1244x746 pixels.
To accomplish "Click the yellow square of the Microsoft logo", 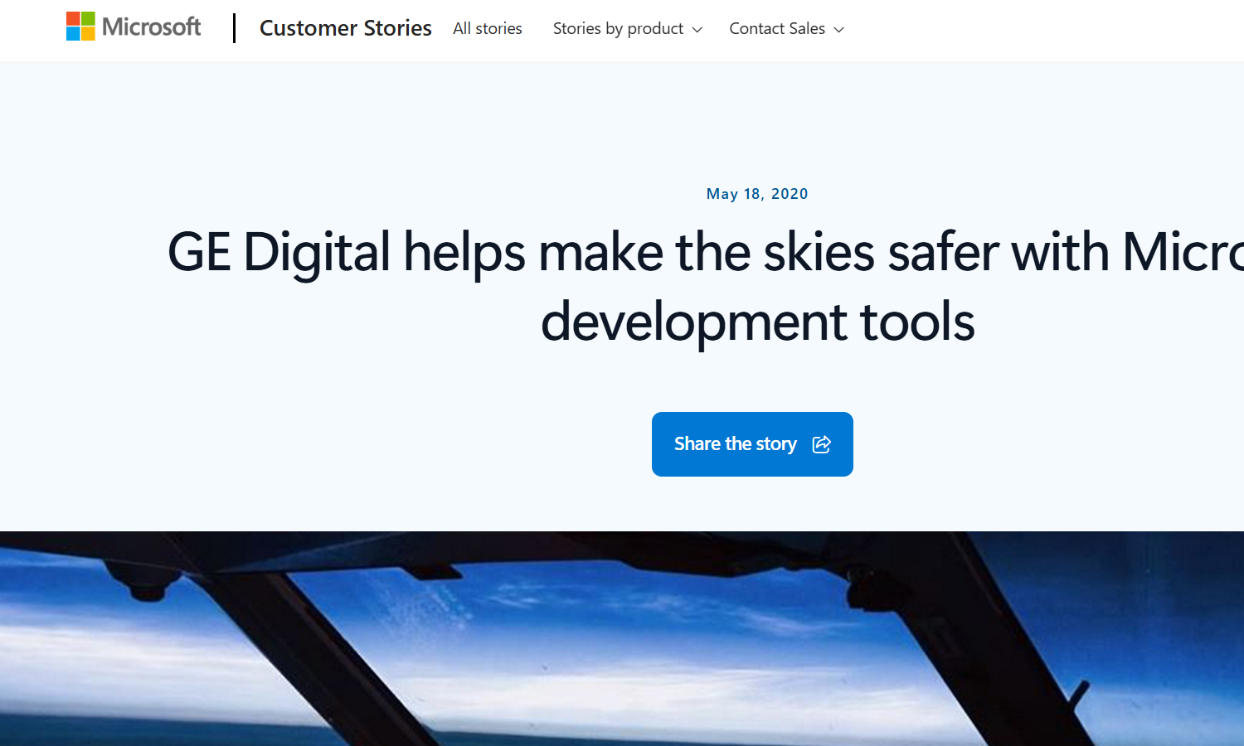I will point(88,34).
